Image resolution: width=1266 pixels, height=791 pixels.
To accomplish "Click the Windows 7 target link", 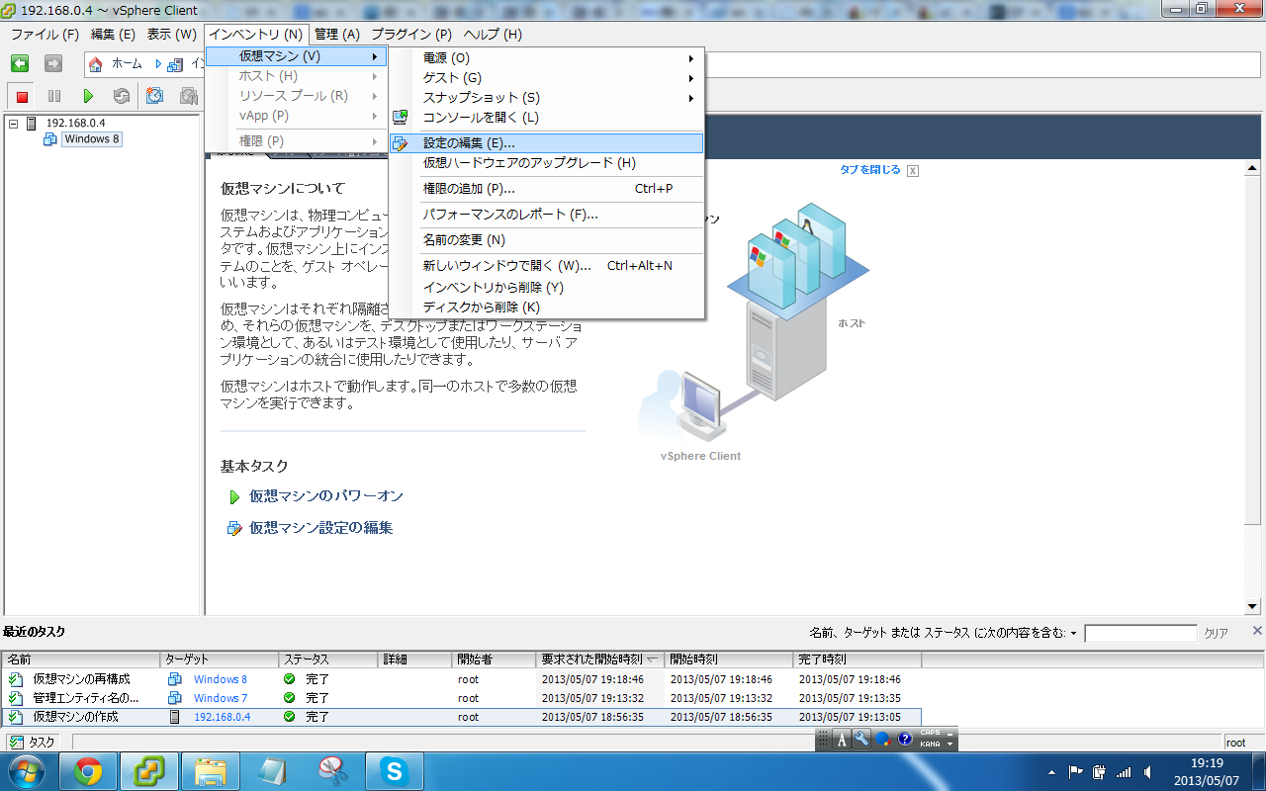I will pyautogui.click(x=221, y=698).
